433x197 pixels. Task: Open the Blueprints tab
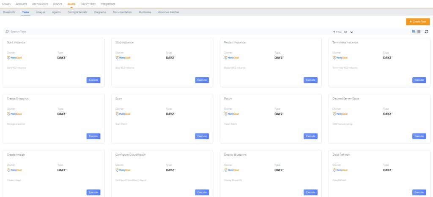(9, 12)
